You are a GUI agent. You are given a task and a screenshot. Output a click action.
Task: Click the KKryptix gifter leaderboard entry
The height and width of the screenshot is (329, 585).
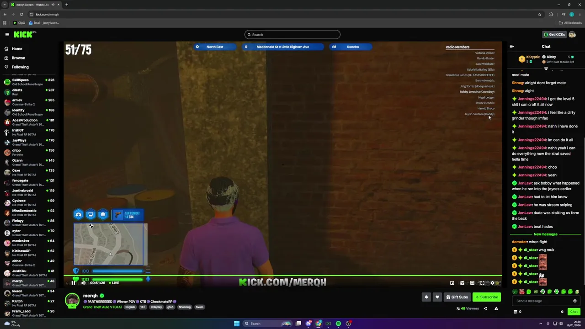coord(529,59)
